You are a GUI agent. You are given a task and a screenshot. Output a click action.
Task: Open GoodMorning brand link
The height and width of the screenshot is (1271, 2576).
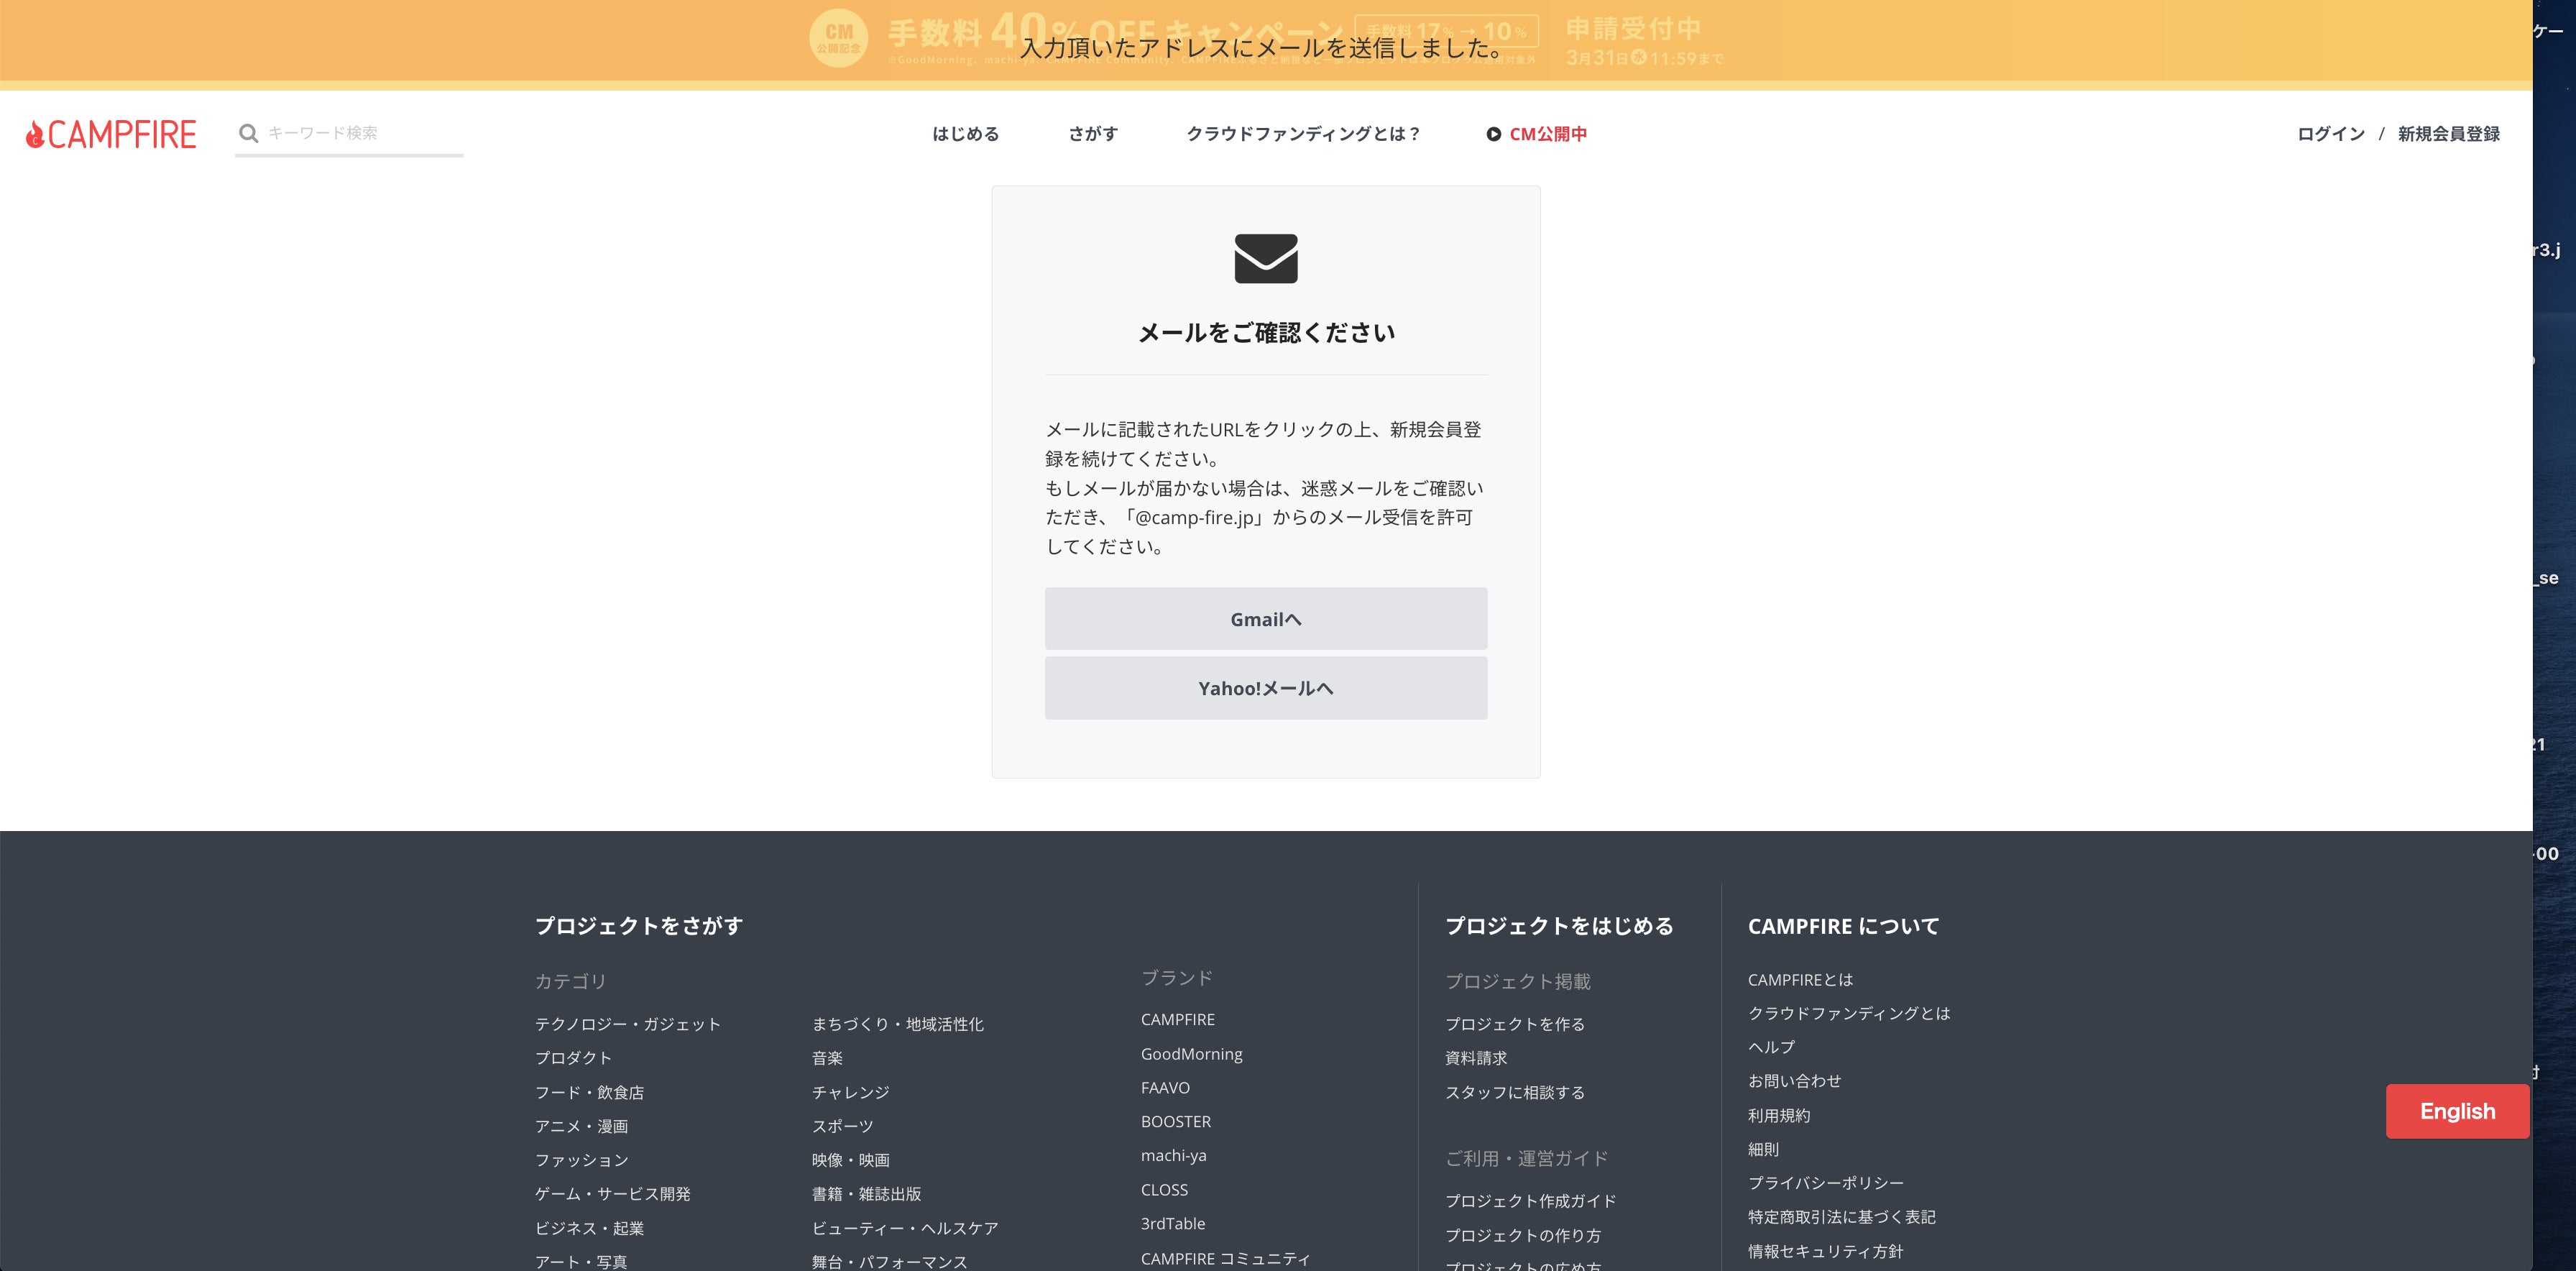[x=1191, y=1054]
